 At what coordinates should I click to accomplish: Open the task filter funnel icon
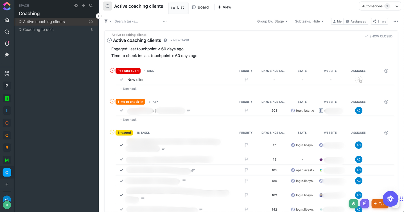point(106,21)
